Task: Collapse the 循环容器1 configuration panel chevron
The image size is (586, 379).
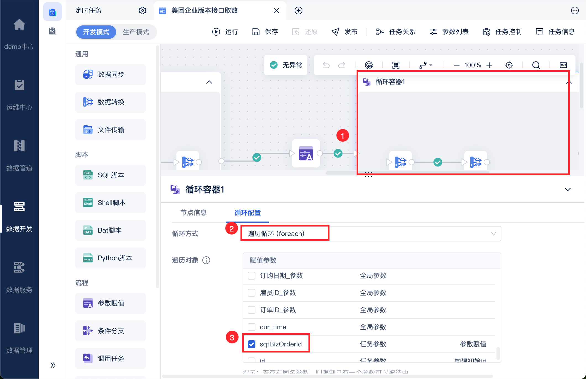Action: pos(567,189)
